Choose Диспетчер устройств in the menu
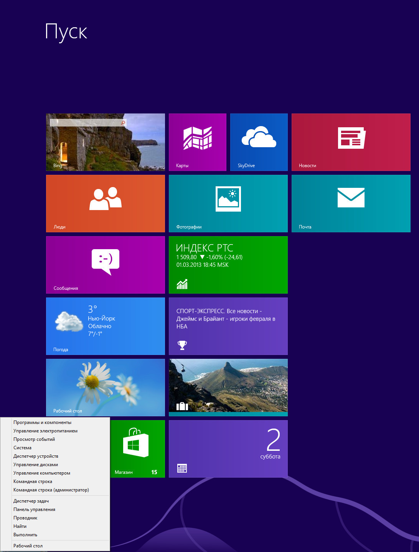 pos(36,456)
